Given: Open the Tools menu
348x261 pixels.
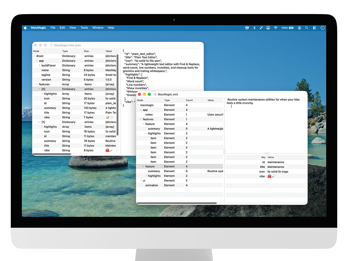Looking at the screenshot, I should click(84, 28).
